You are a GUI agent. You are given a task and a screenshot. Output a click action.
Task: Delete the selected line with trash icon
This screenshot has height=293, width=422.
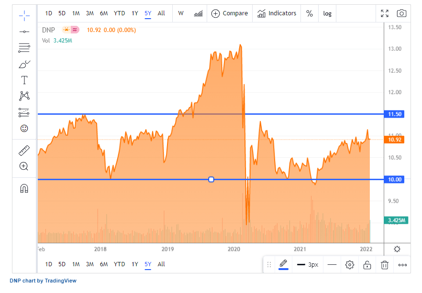(x=384, y=264)
